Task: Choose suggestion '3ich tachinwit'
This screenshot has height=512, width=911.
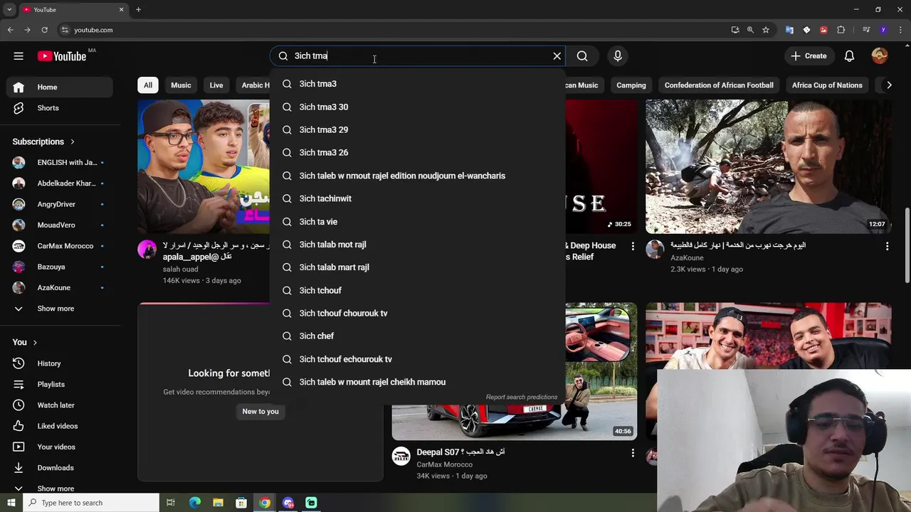Action: (418, 198)
